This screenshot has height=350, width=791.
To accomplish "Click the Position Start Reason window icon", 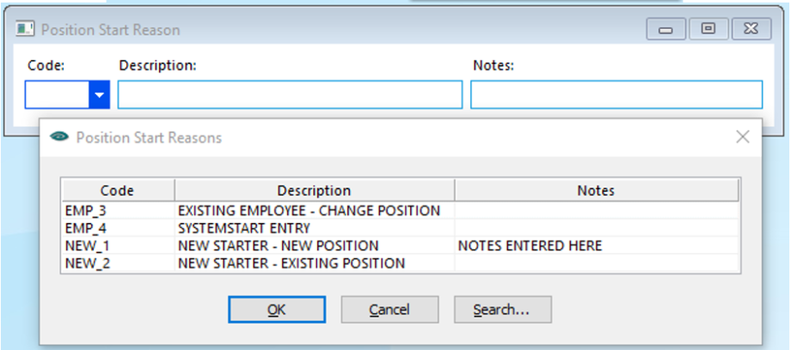I will (x=25, y=29).
